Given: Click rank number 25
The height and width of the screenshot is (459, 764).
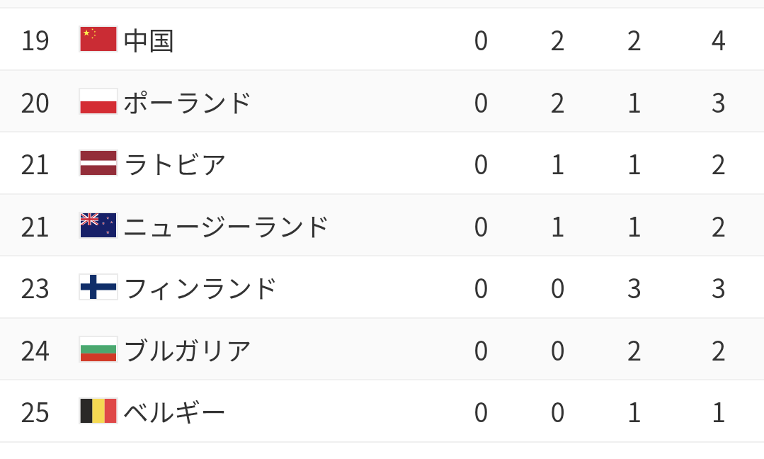Looking at the screenshot, I should click(35, 413).
